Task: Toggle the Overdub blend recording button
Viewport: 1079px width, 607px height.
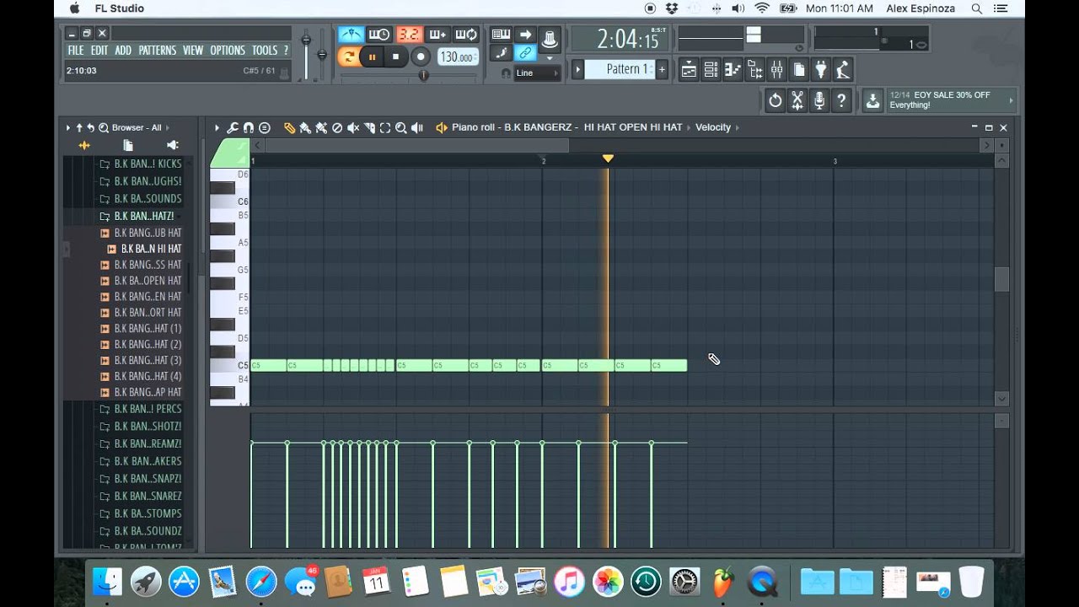Action: (438, 35)
